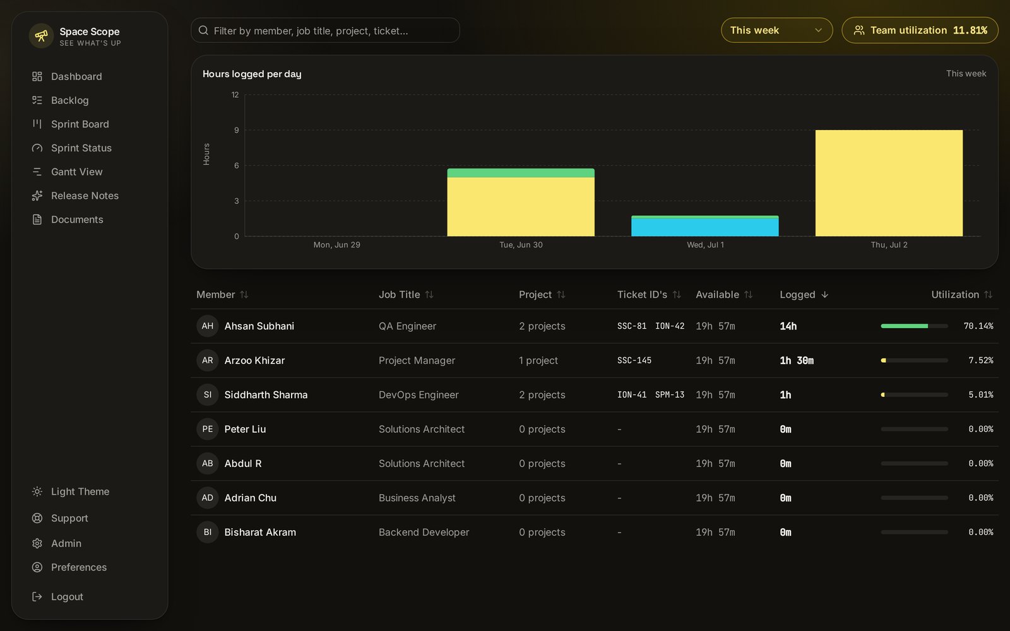The width and height of the screenshot is (1010, 631).
Task: Sort table by Available column
Action: click(724, 295)
